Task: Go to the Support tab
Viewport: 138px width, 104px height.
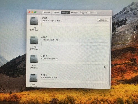Action: pyautogui.click(x=83, y=13)
